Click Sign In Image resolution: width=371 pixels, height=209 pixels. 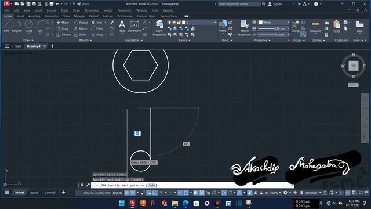coord(275,4)
